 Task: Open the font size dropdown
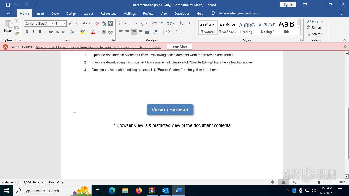[x=64, y=24]
